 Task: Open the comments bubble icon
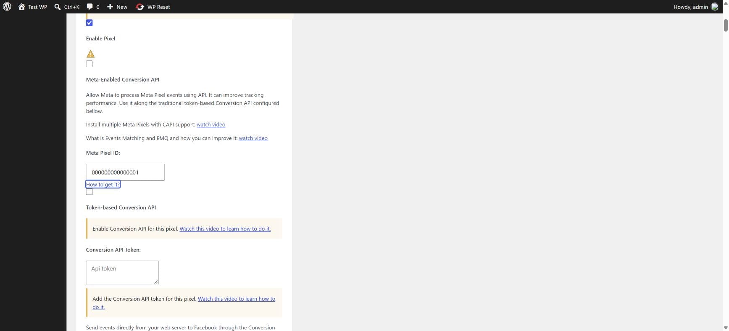(x=90, y=7)
